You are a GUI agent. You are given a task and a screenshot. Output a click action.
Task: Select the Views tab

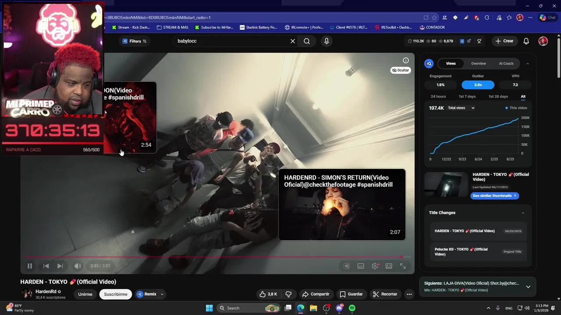pos(451,63)
